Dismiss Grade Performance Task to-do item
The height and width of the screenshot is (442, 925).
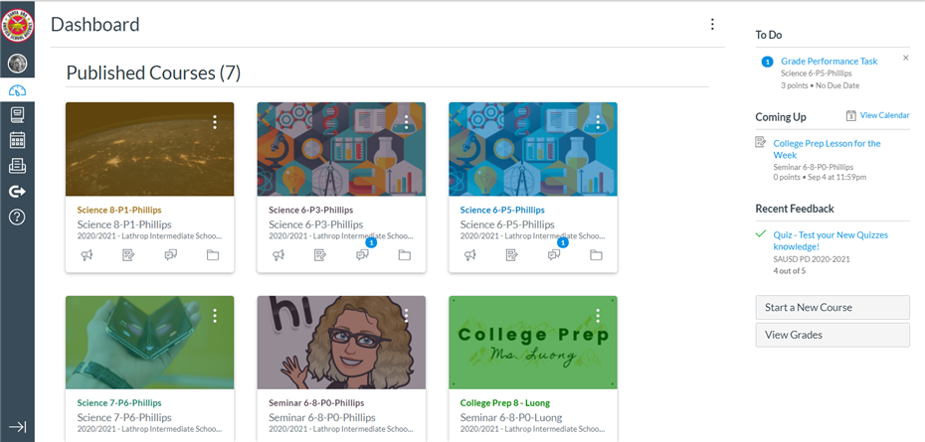pyautogui.click(x=906, y=58)
